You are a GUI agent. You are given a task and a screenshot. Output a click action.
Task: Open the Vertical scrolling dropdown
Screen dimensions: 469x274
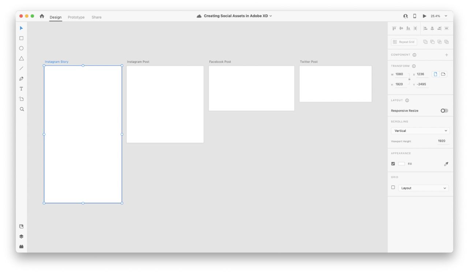coord(420,131)
